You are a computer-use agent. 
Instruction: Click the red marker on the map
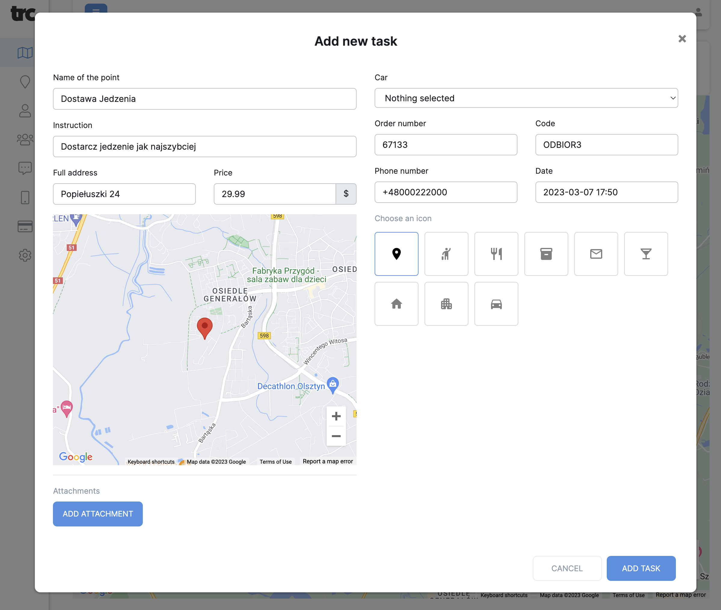click(204, 327)
